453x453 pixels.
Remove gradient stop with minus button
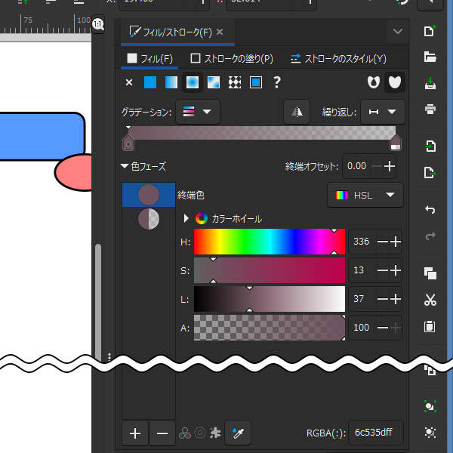click(x=162, y=433)
